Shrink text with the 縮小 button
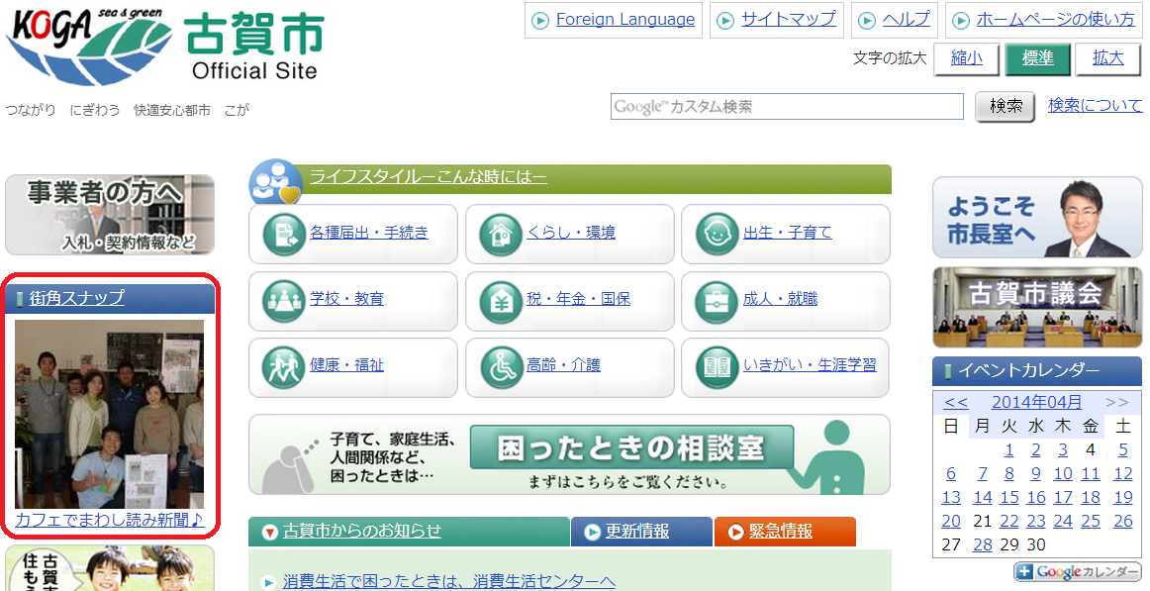The image size is (1150, 591). 966,58
